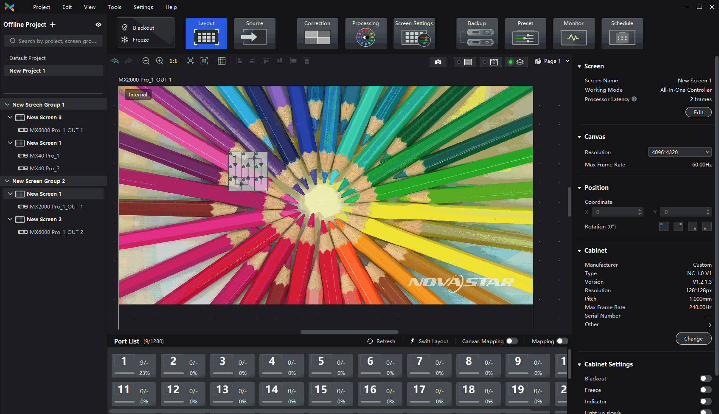Viewport: 719px width, 414px height.
Task: Zoom out the layout canvas
Action: 146,61
